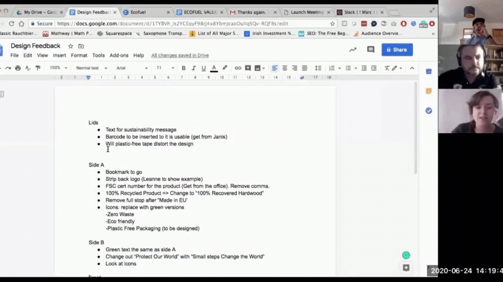Open the highlight color tool
The width and height of the screenshot is (503, 282).
click(x=225, y=68)
